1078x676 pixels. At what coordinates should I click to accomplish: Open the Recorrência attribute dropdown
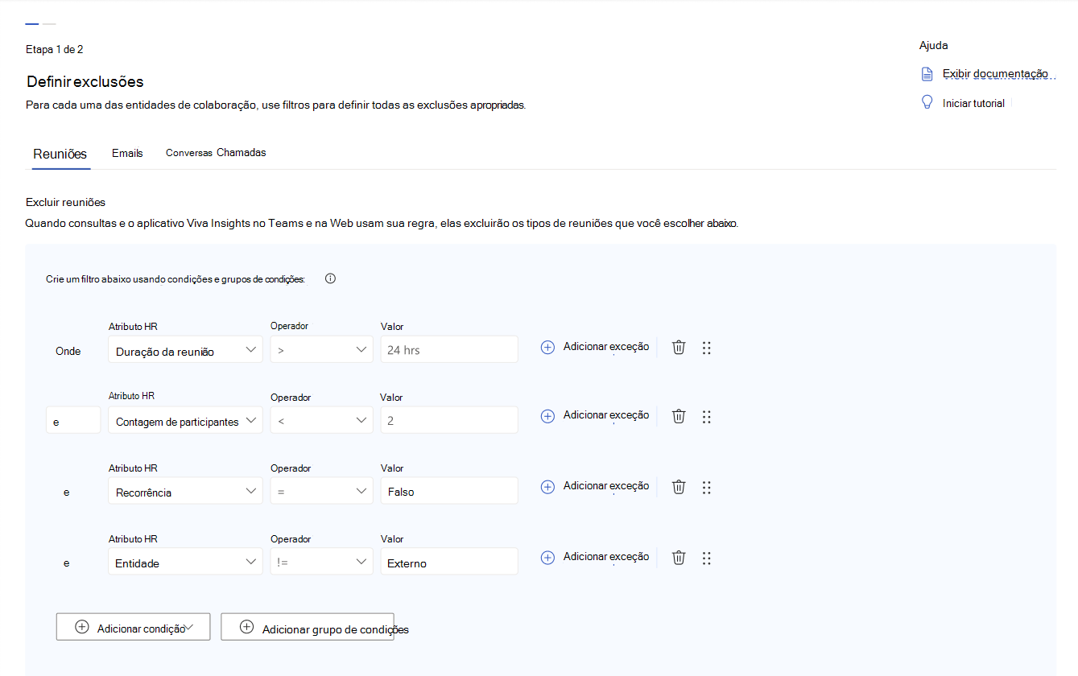[185, 491]
